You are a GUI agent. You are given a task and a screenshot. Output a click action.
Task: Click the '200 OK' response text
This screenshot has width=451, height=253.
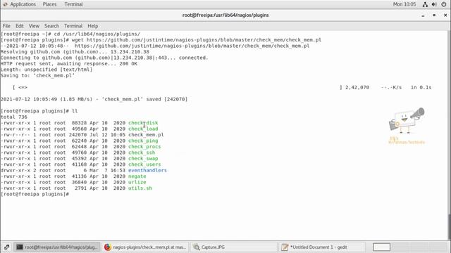click(x=128, y=64)
